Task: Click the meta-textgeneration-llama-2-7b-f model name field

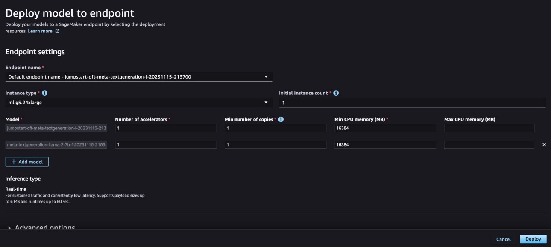Action: [56, 145]
